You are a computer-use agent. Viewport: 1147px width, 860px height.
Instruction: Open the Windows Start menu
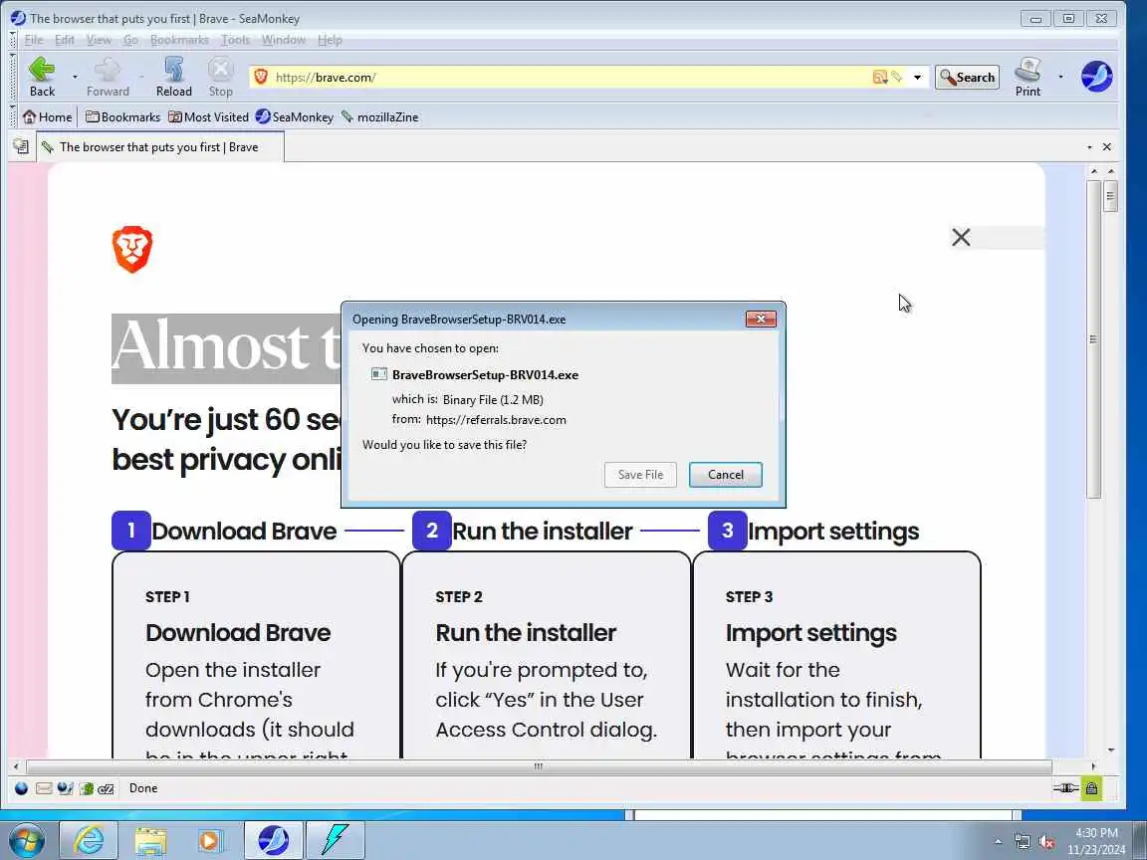[x=27, y=840]
